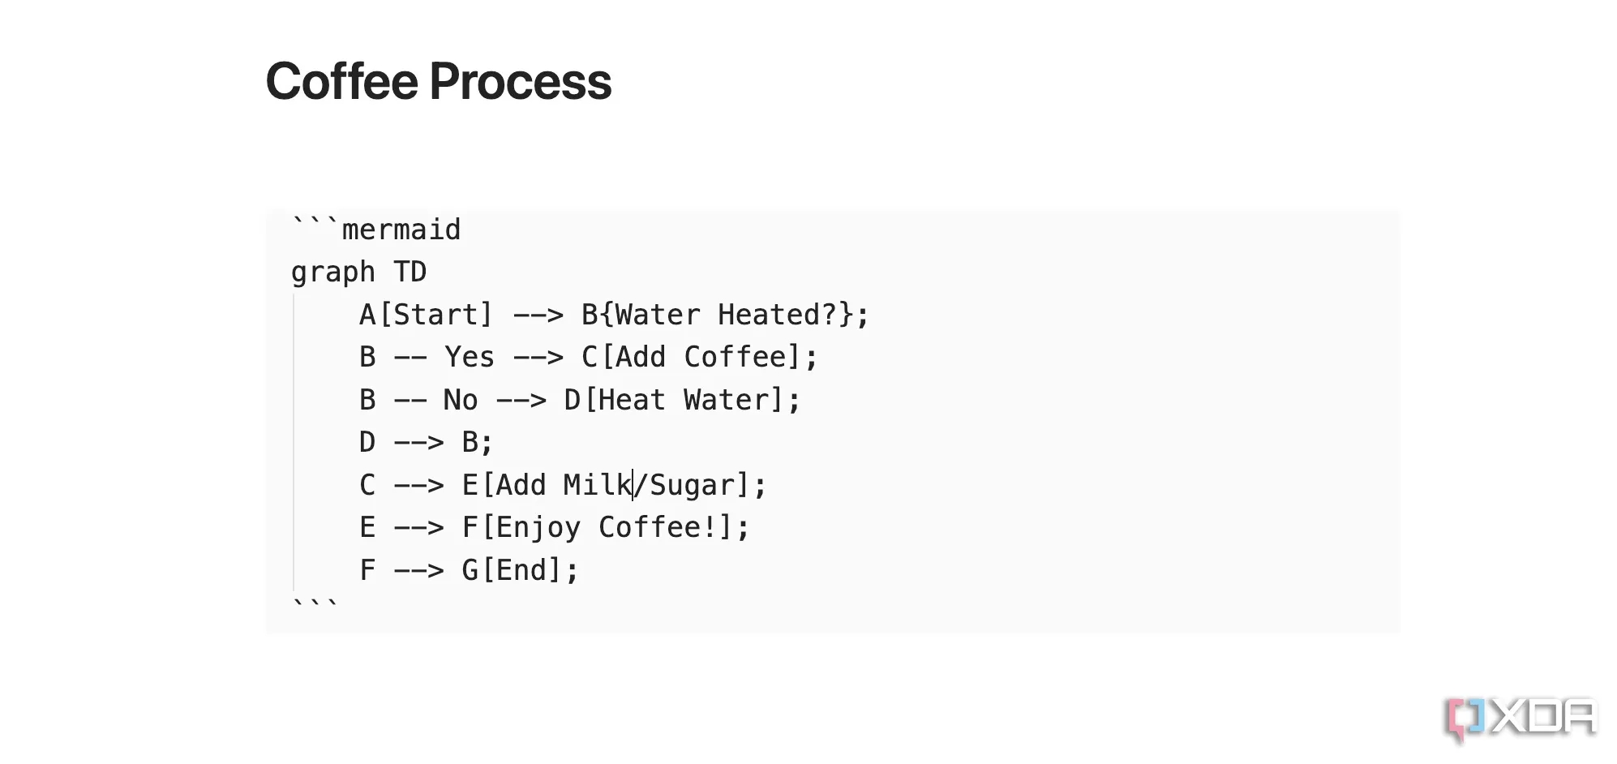Click the Yes edge label
This screenshot has height=764, width=1617.
click(469, 357)
